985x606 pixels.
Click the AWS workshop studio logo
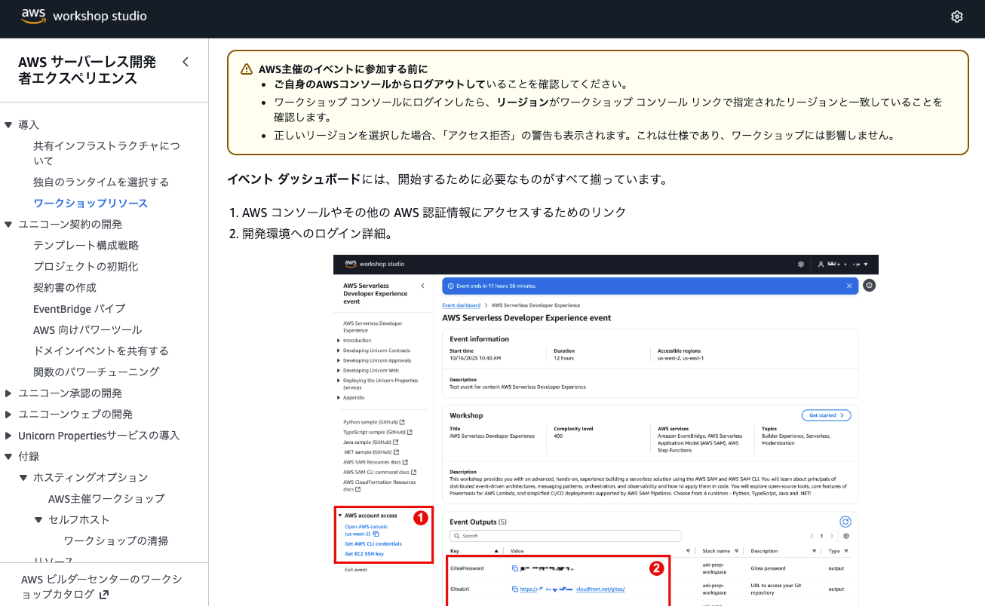coord(84,16)
